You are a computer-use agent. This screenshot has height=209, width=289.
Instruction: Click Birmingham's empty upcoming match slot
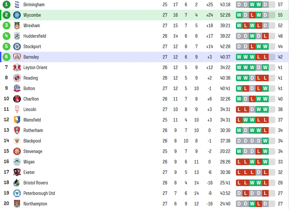[x=272, y=5]
